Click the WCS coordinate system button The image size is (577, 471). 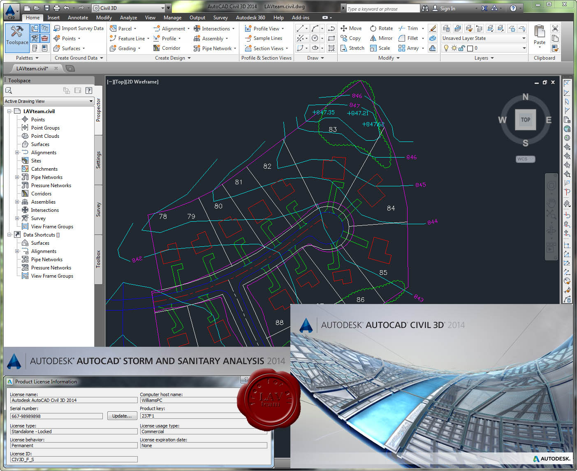point(525,159)
